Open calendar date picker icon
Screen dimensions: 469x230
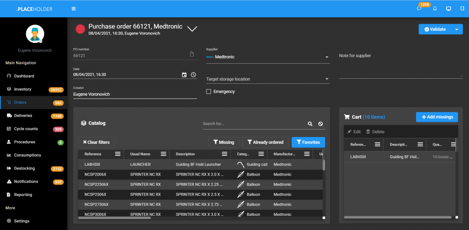coord(184,75)
